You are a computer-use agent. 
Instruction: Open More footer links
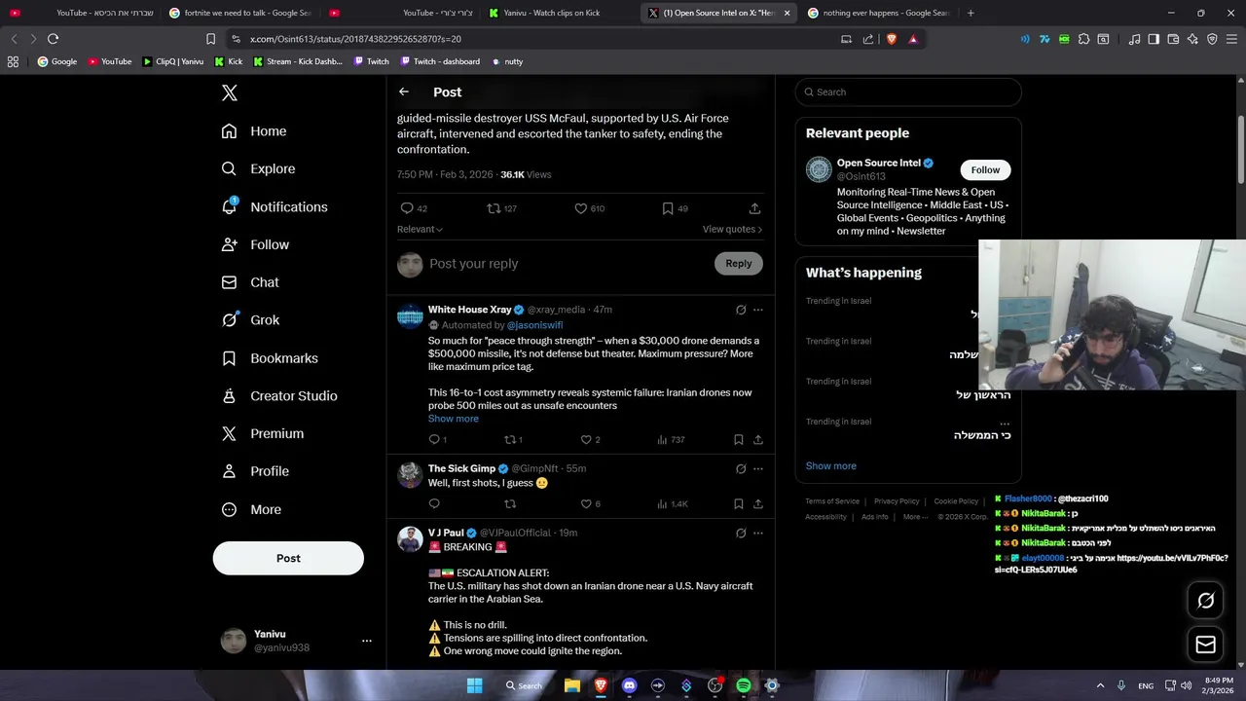pyautogui.click(x=915, y=517)
